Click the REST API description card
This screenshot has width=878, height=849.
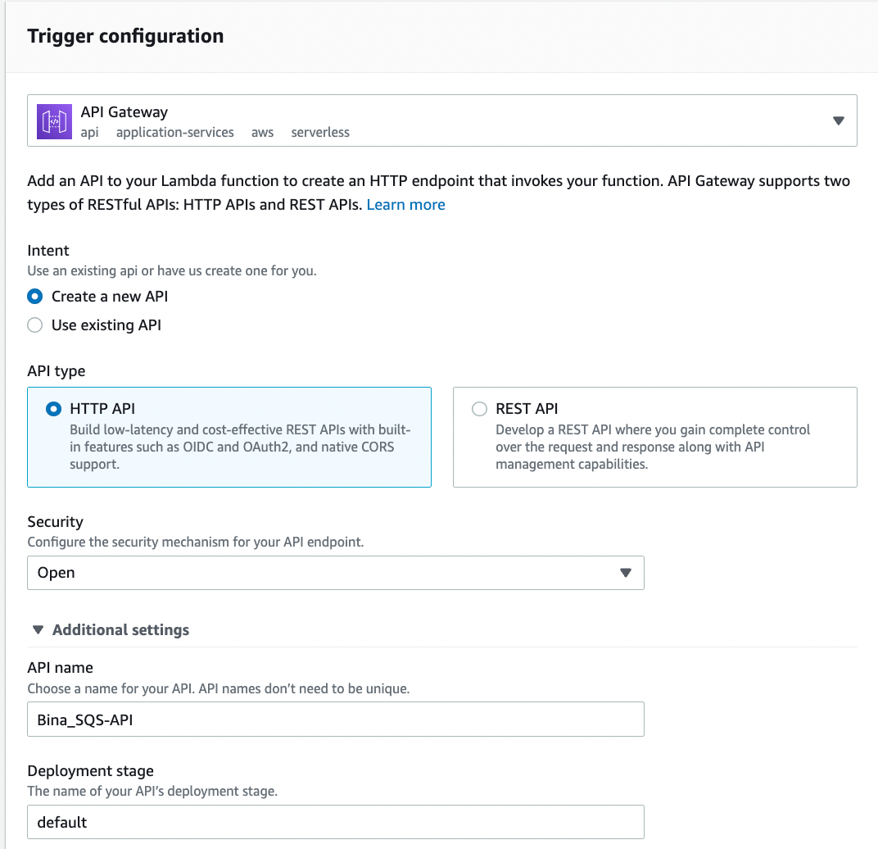(x=654, y=437)
